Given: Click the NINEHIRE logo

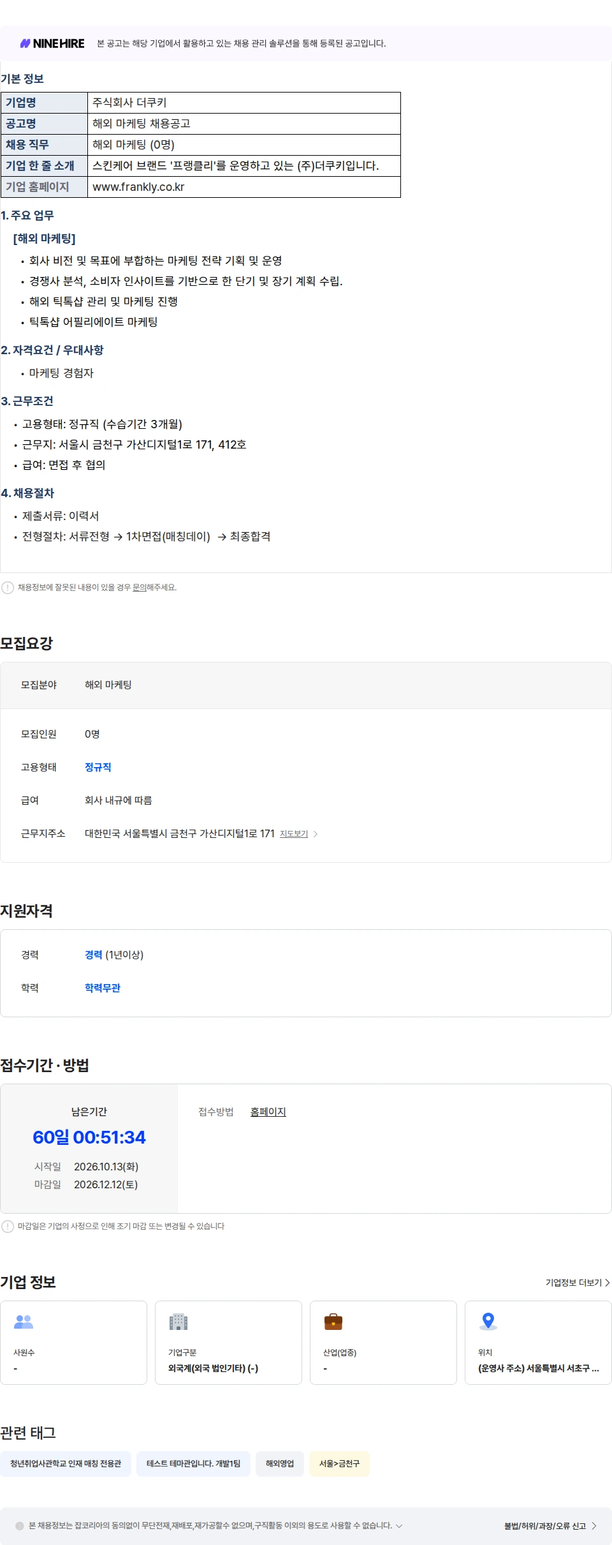Looking at the screenshot, I should (52, 43).
